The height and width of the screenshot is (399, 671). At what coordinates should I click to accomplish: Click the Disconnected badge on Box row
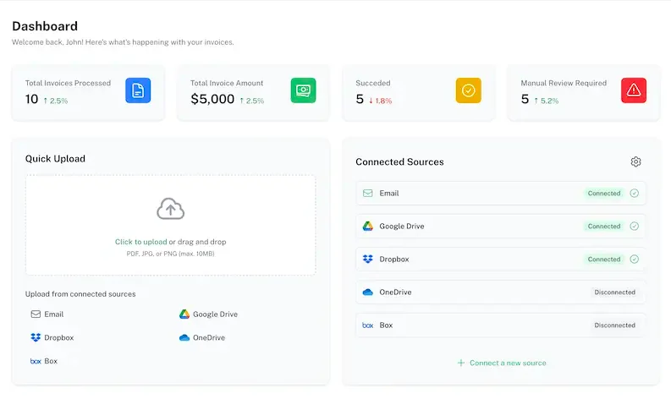coord(614,325)
